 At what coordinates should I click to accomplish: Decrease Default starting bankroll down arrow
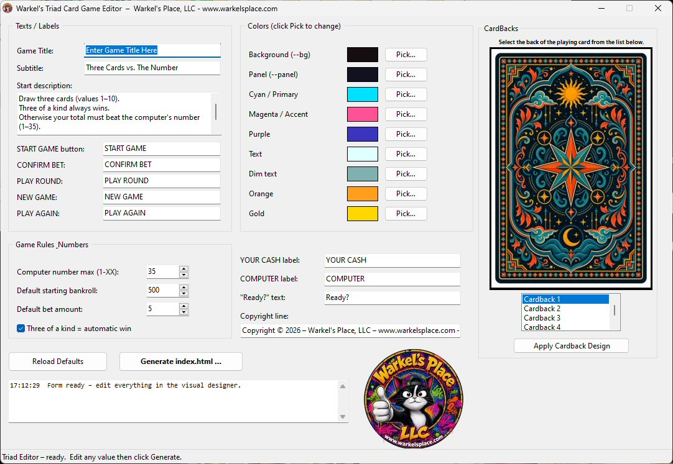183,293
